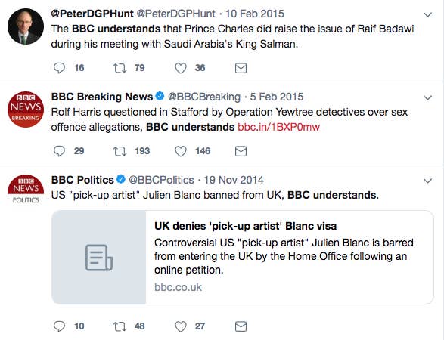This screenshot has width=444, height=340.
Task: Open the 'UK denies pick-up artist Blanc visa' card
Action: tap(243, 257)
